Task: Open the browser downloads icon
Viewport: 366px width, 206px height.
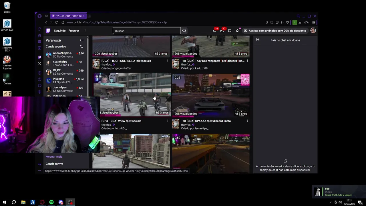Action: coord(300,22)
